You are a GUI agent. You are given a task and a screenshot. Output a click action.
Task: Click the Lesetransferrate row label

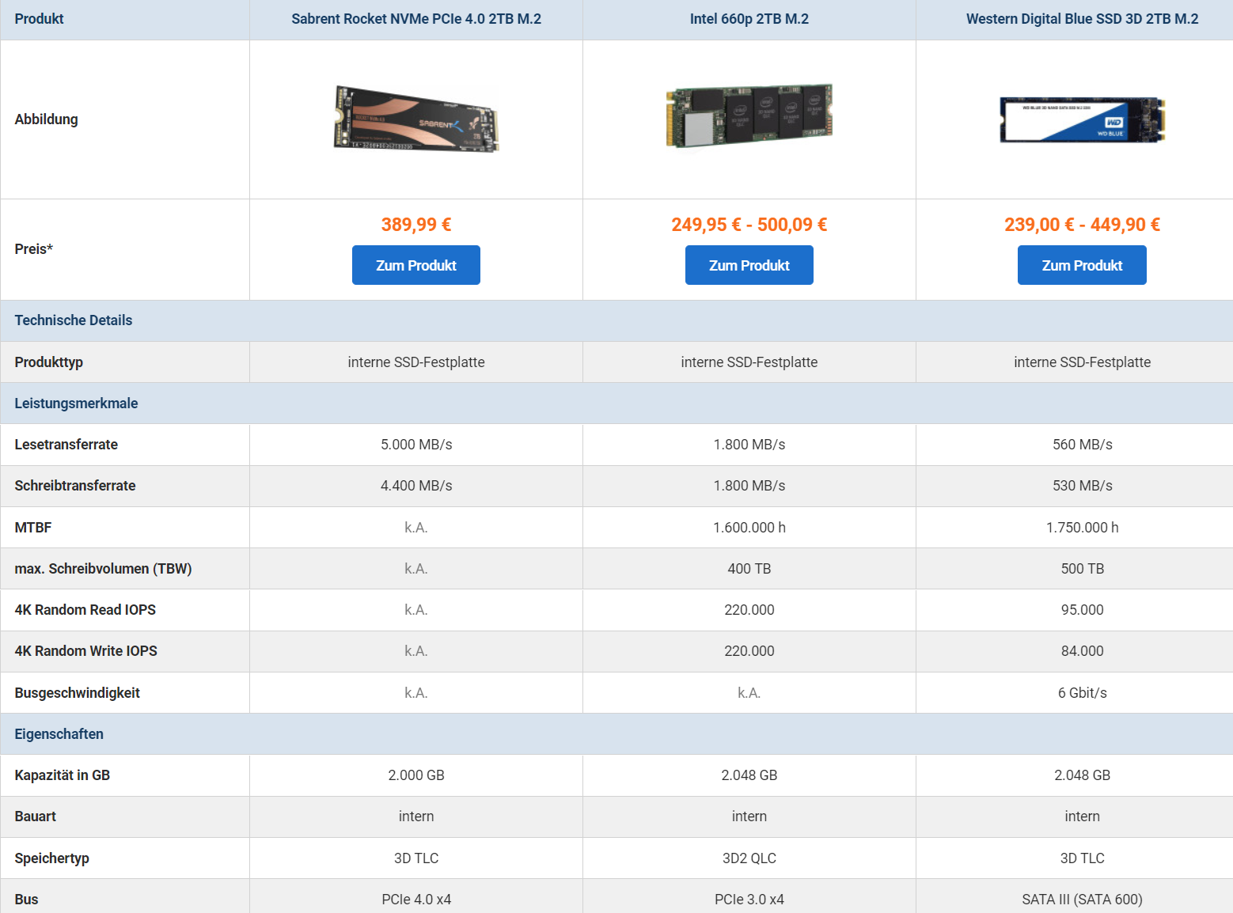coord(66,445)
